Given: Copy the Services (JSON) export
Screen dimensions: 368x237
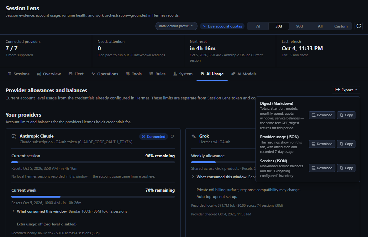Looking at the screenshot, I should (346, 168).
